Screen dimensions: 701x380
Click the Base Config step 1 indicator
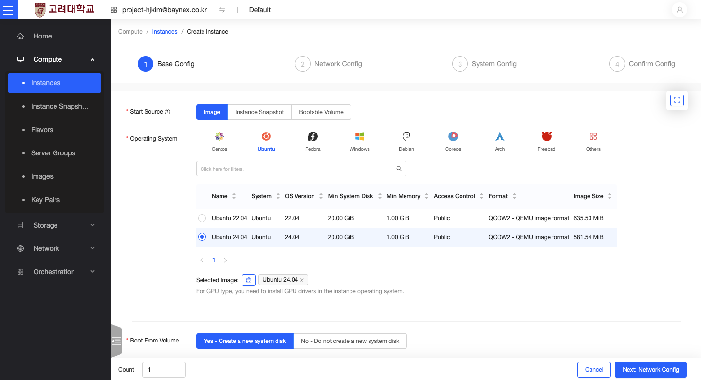pos(146,64)
